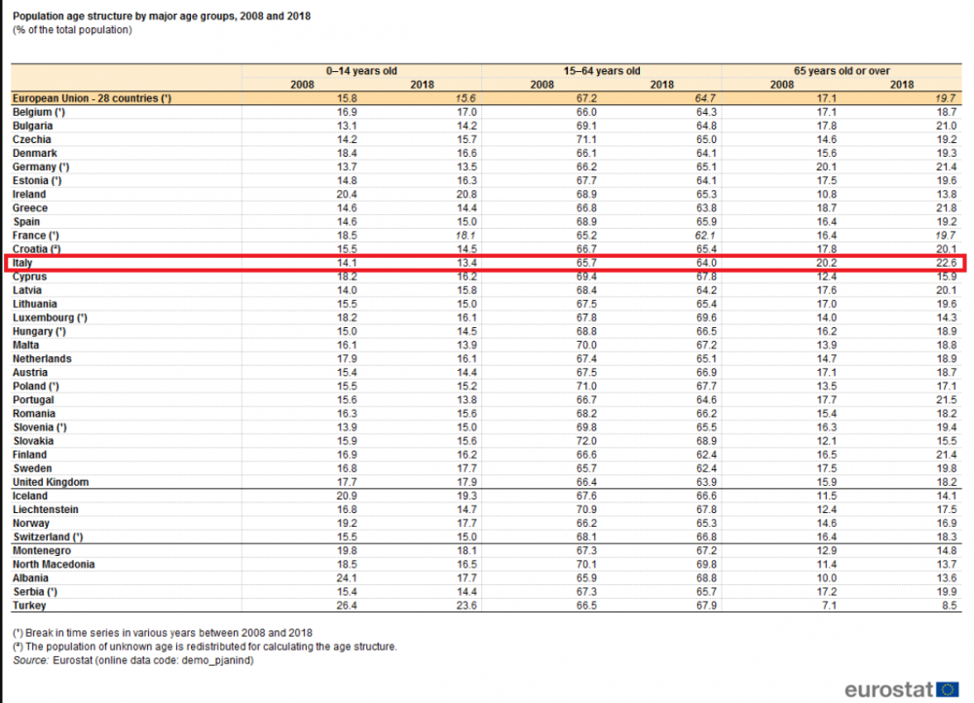Select the European Union - 28 countries row

pos(486,98)
